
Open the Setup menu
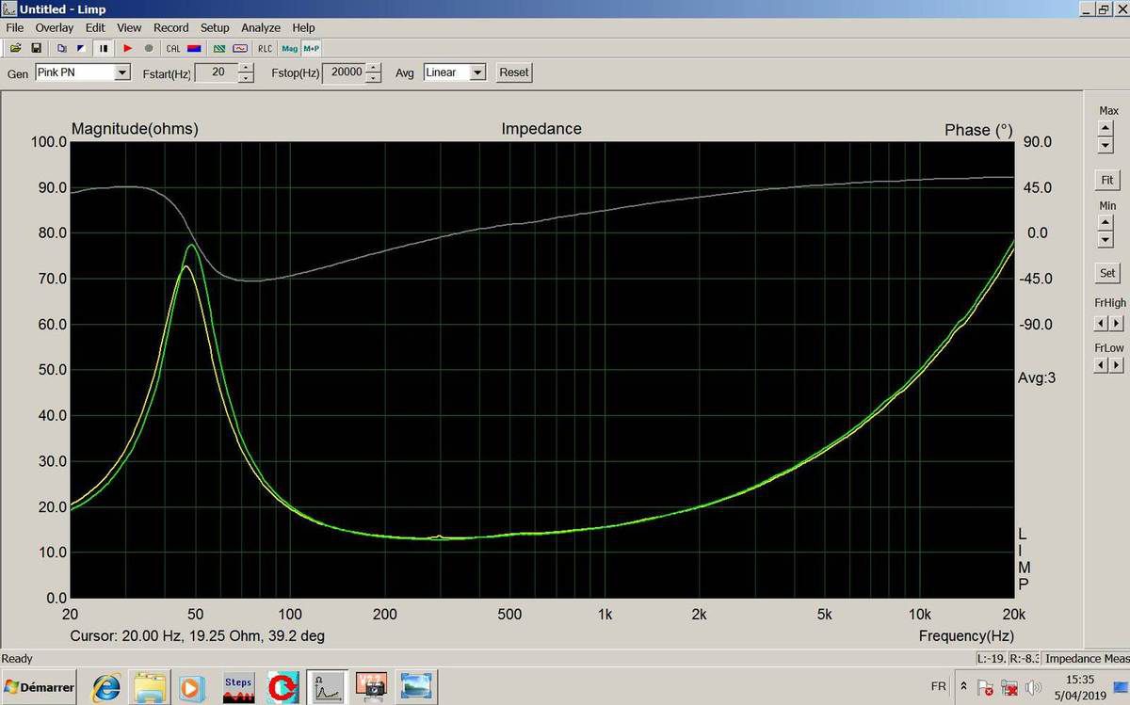[x=215, y=28]
